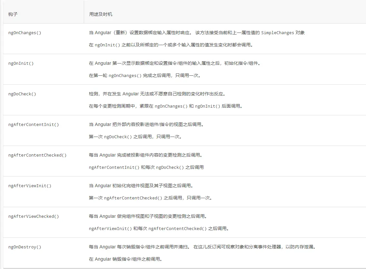The height and width of the screenshot is (269, 366).
Task: Click text ngAfterContentInit() 和每次 ngDoCheck() 之后调用
Action: tap(146, 167)
